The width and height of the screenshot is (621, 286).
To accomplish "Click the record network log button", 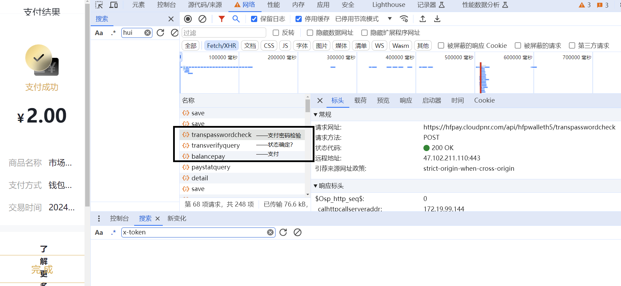I will click(188, 19).
